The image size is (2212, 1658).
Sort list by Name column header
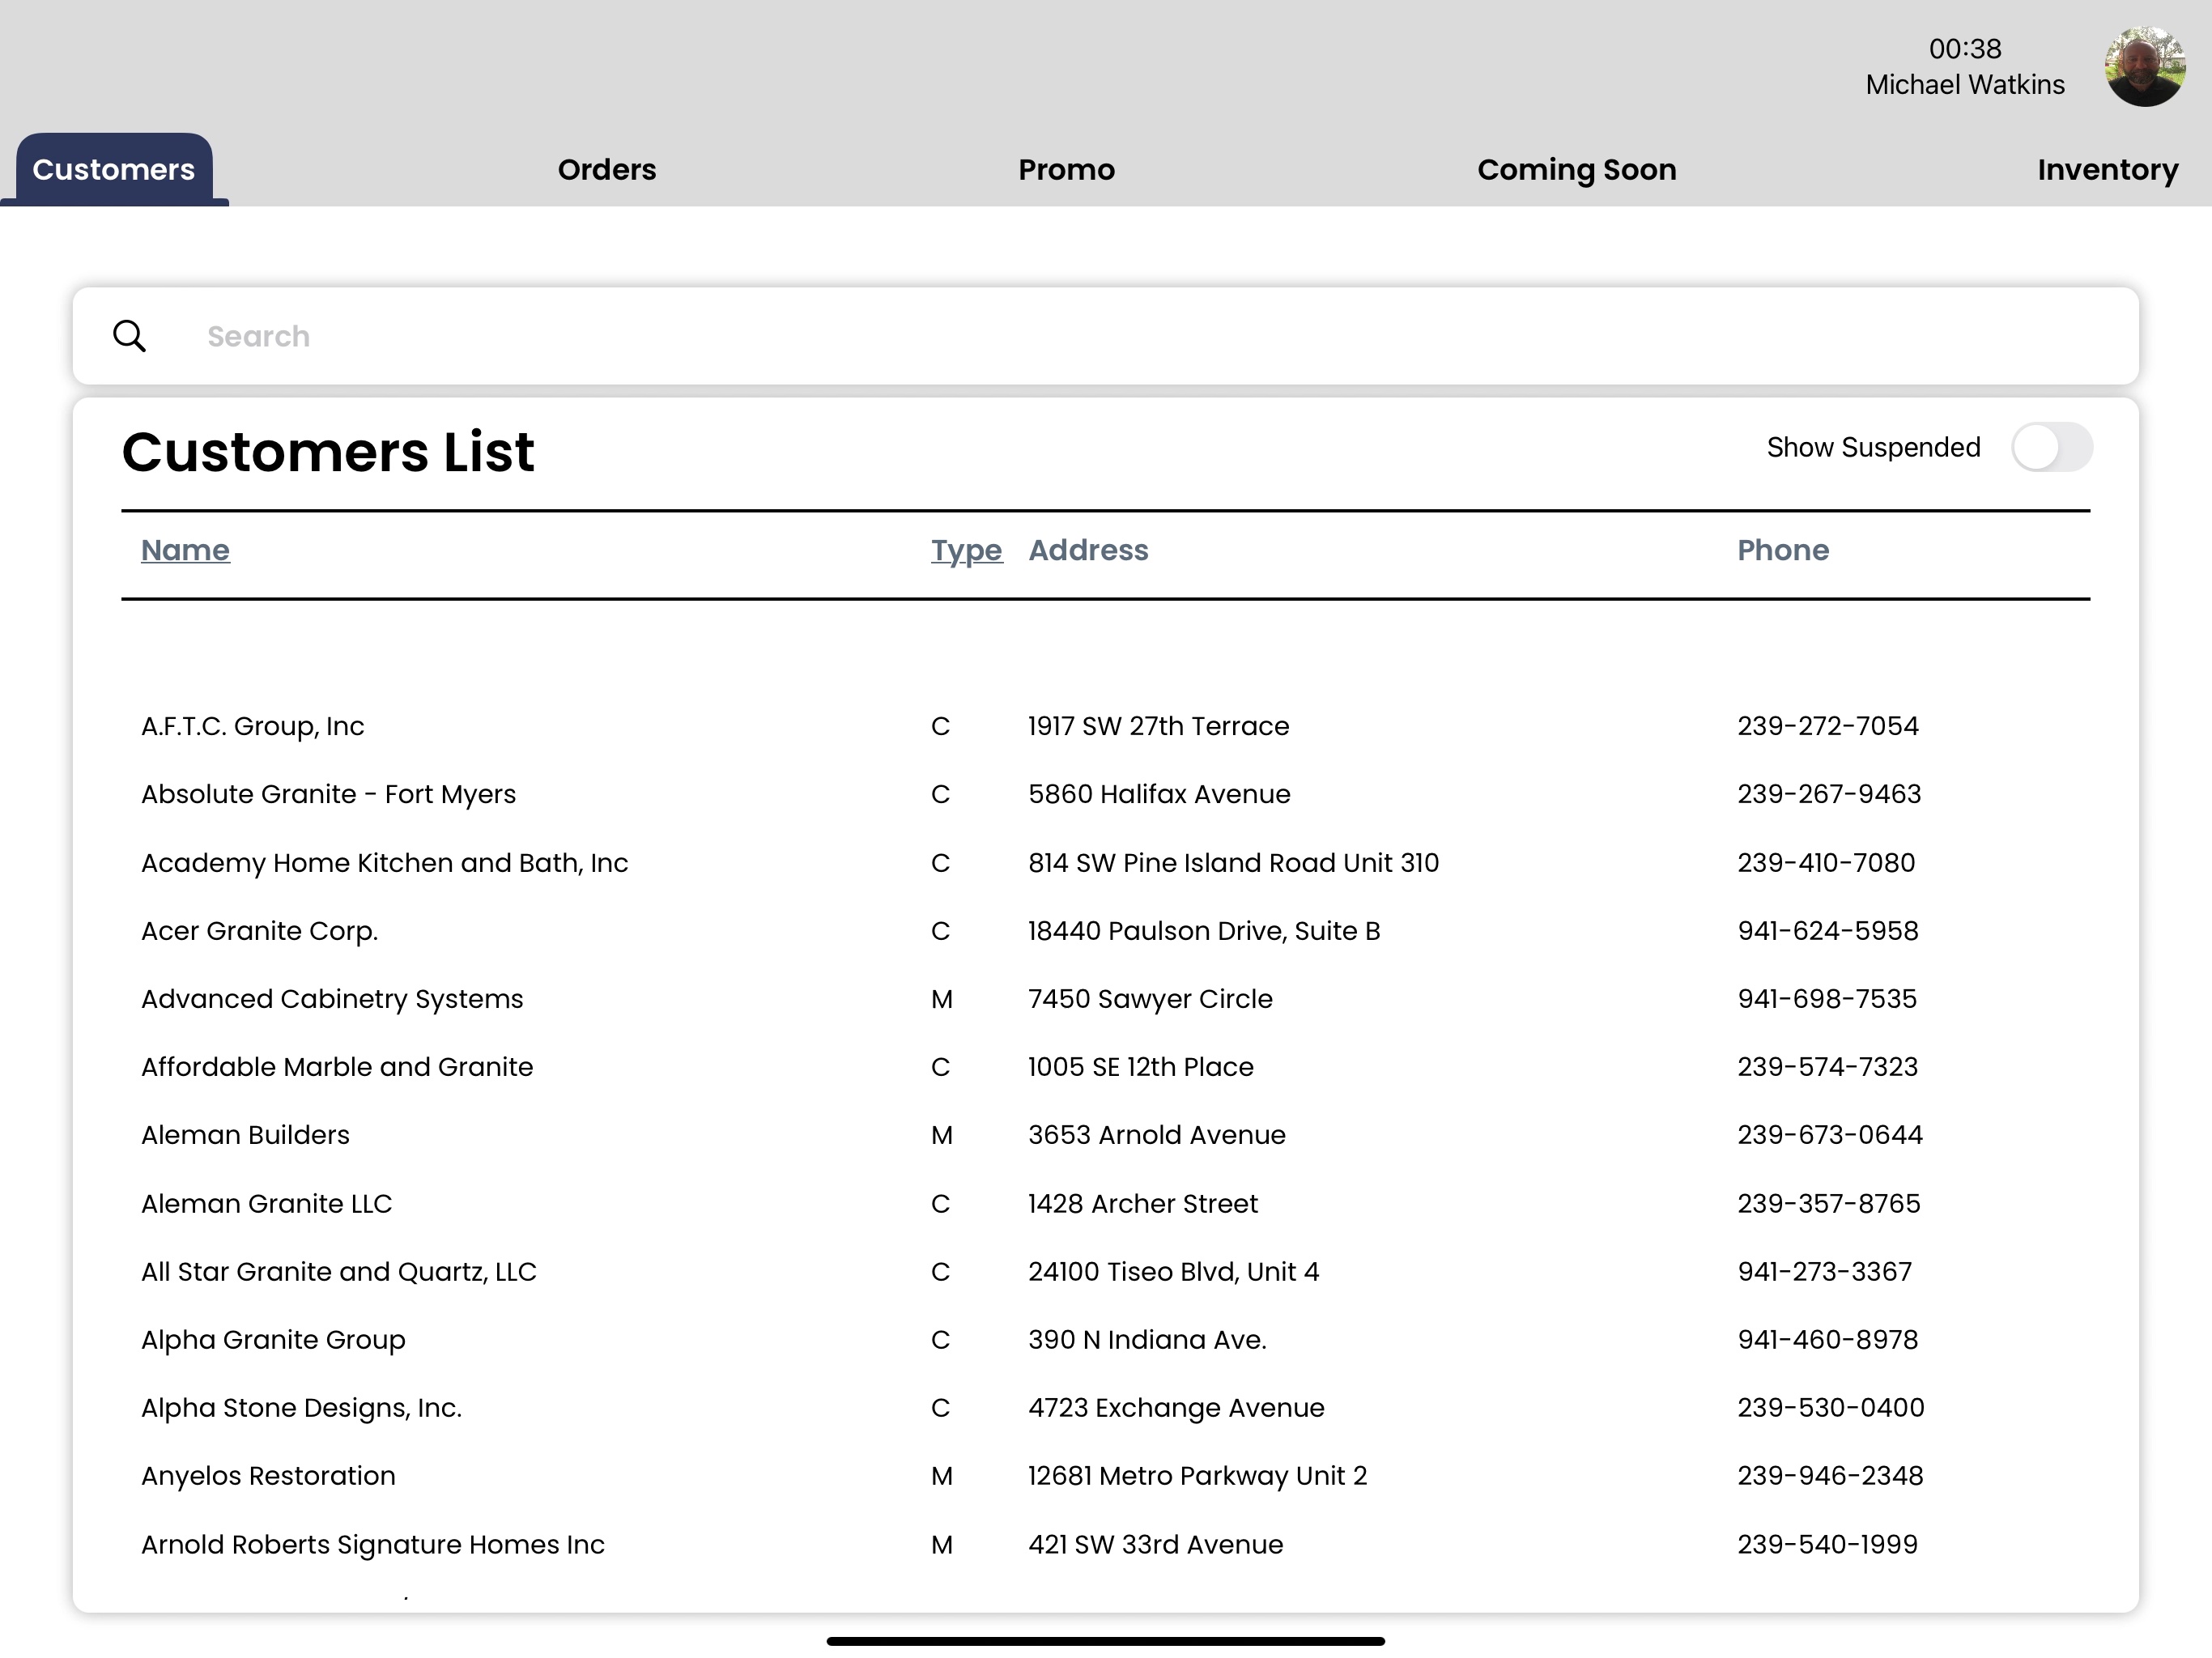click(185, 550)
